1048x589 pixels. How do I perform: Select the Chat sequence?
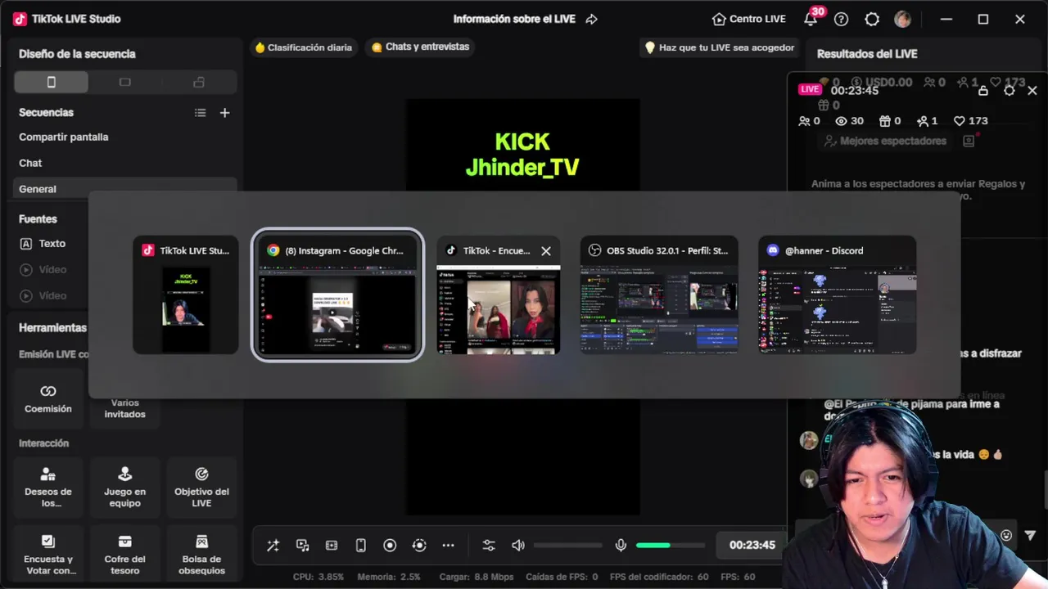30,163
